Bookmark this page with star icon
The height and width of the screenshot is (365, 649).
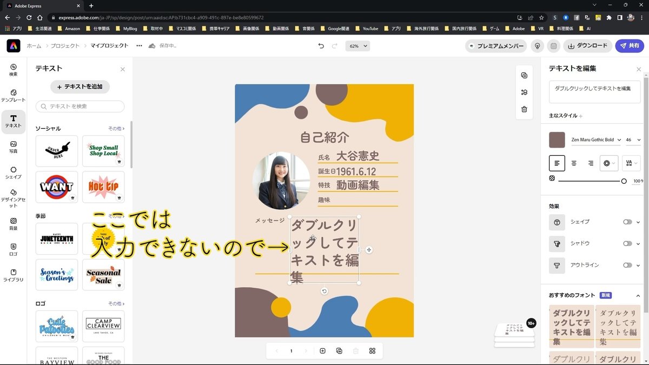pyautogui.click(x=541, y=17)
